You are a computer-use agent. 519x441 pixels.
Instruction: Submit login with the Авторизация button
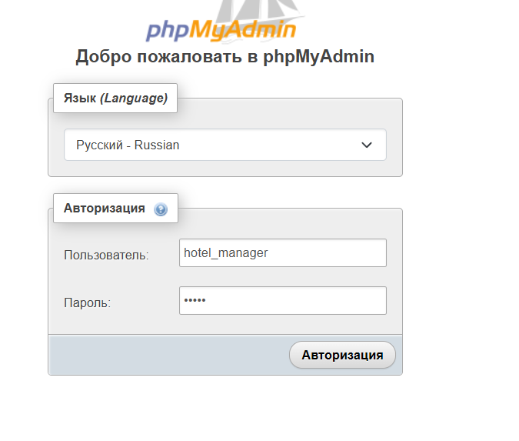pyautogui.click(x=342, y=355)
